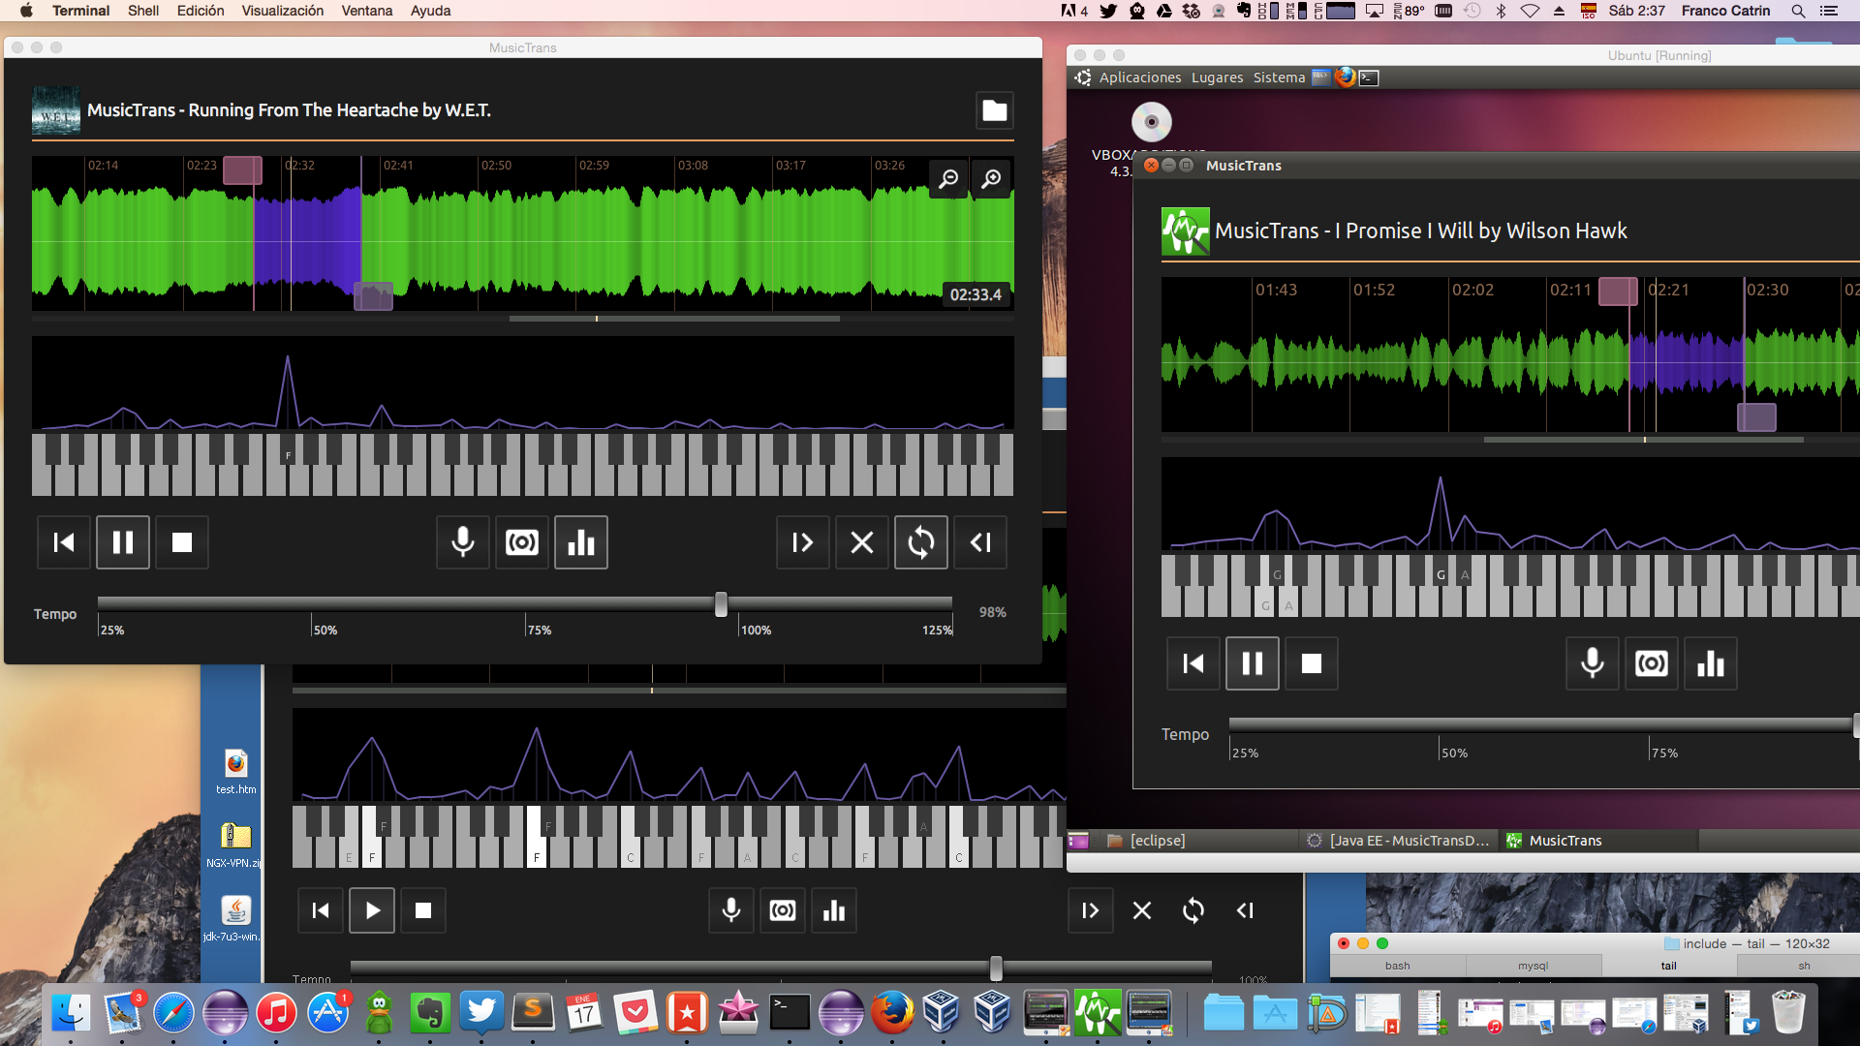Select the mysql tab in Terminal
The width and height of the screenshot is (1860, 1046).
click(1534, 966)
